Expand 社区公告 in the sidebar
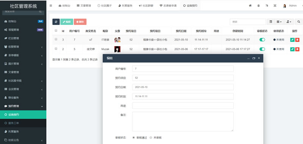Screen dimensions: 303x144 tap(23, 140)
